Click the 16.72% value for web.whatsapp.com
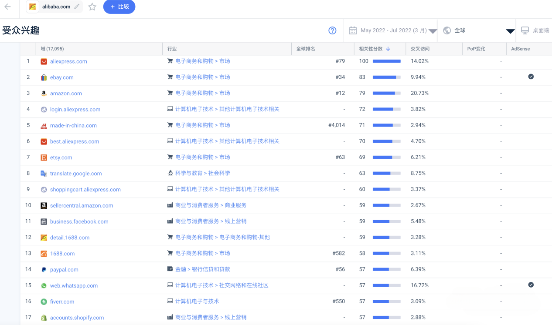Viewport: 552px width, 325px height. click(x=419, y=285)
